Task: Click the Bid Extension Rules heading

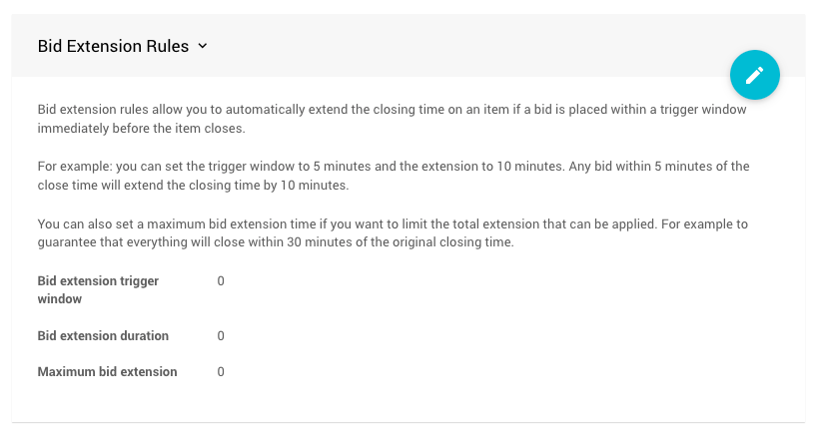Action: (x=113, y=46)
